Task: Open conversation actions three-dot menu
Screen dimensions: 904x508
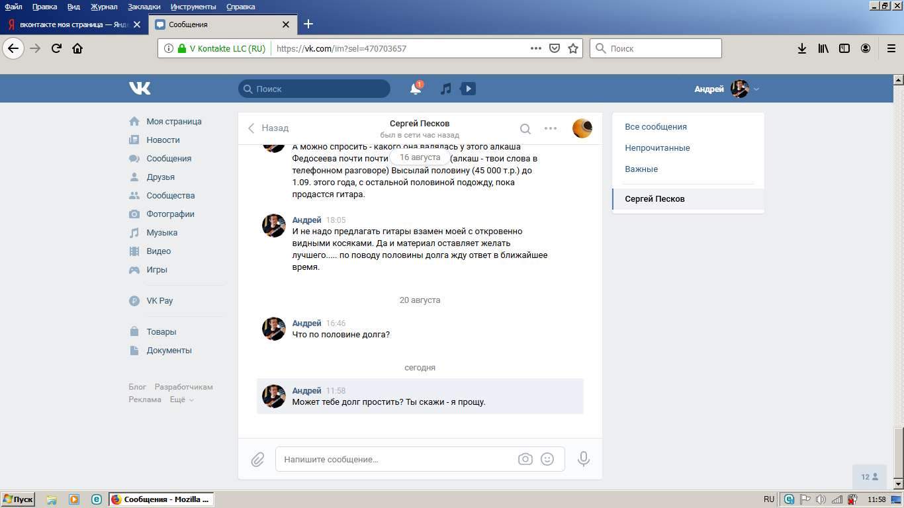Action: pos(551,128)
